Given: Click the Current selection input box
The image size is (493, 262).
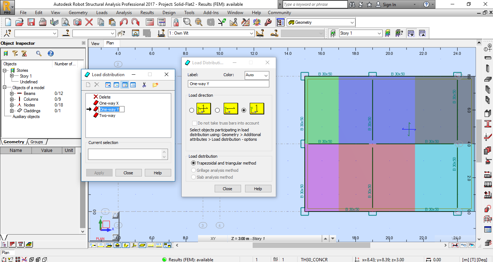Looking at the screenshot, I should click(x=128, y=154).
